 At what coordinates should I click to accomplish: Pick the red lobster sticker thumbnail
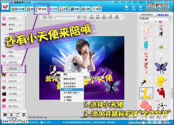[x=161, y=93]
